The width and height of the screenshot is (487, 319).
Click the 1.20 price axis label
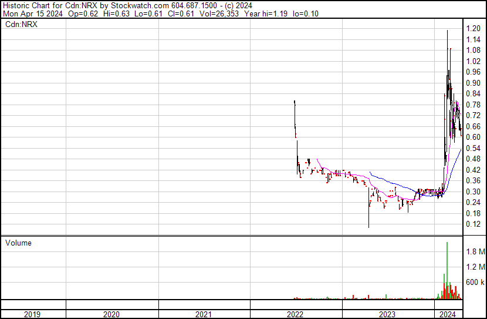coord(473,28)
